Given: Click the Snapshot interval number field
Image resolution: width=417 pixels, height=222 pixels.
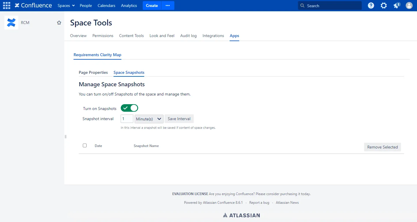Looking at the screenshot, I should tap(127, 119).
